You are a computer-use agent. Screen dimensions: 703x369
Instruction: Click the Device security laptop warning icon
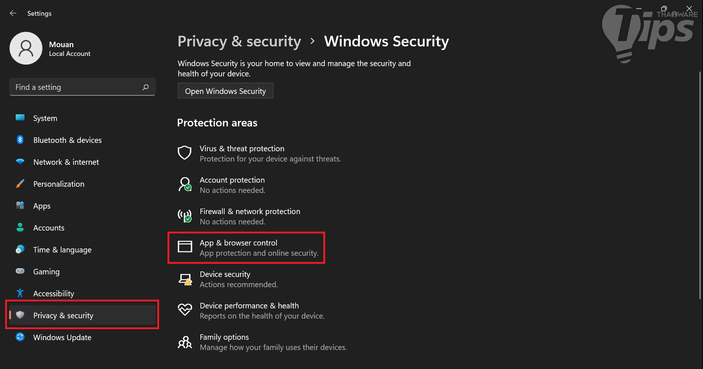click(x=185, y=279)
